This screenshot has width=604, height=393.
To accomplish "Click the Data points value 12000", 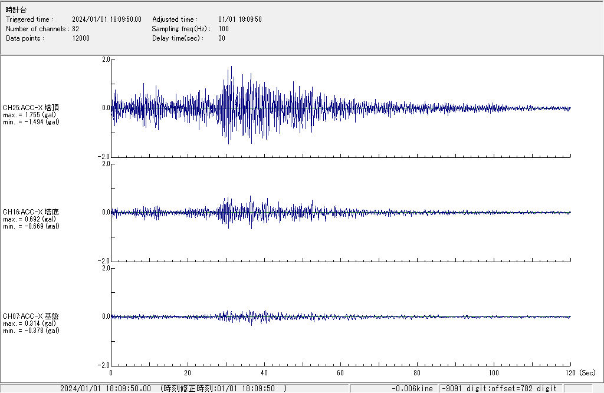I will pyautogui.click(x=81, y=38).
